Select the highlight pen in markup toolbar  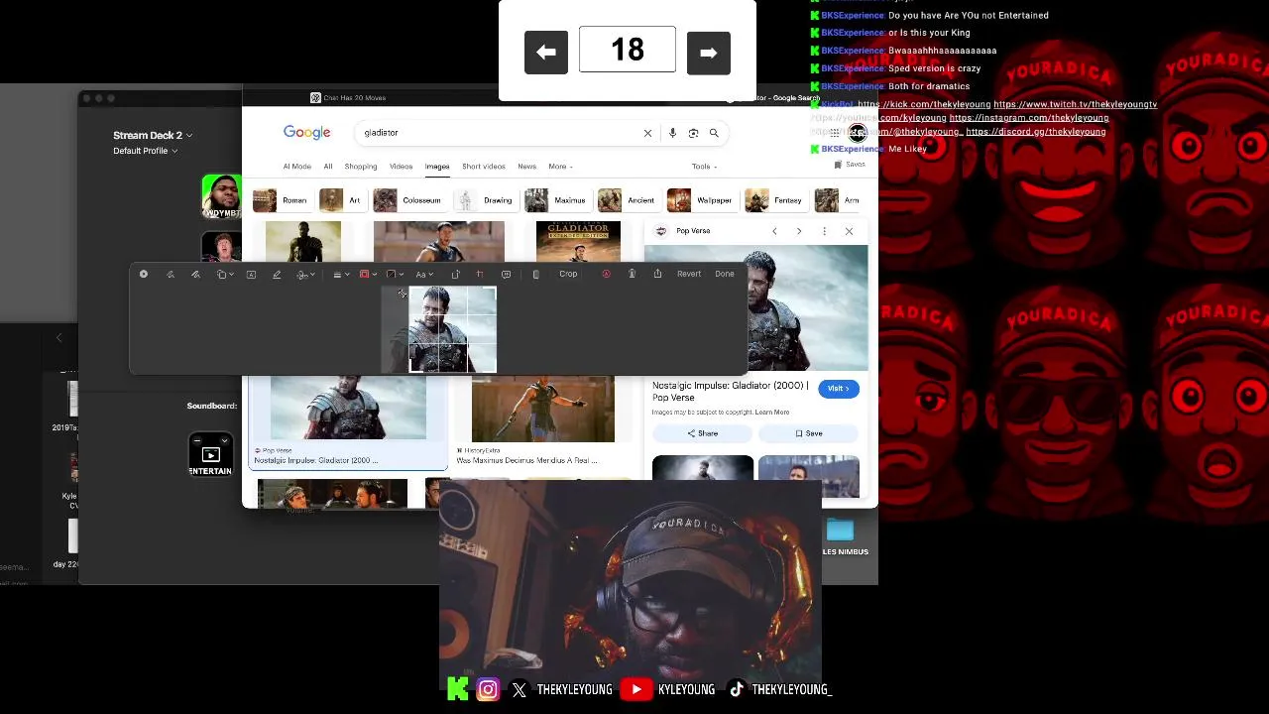pos(277,275)
